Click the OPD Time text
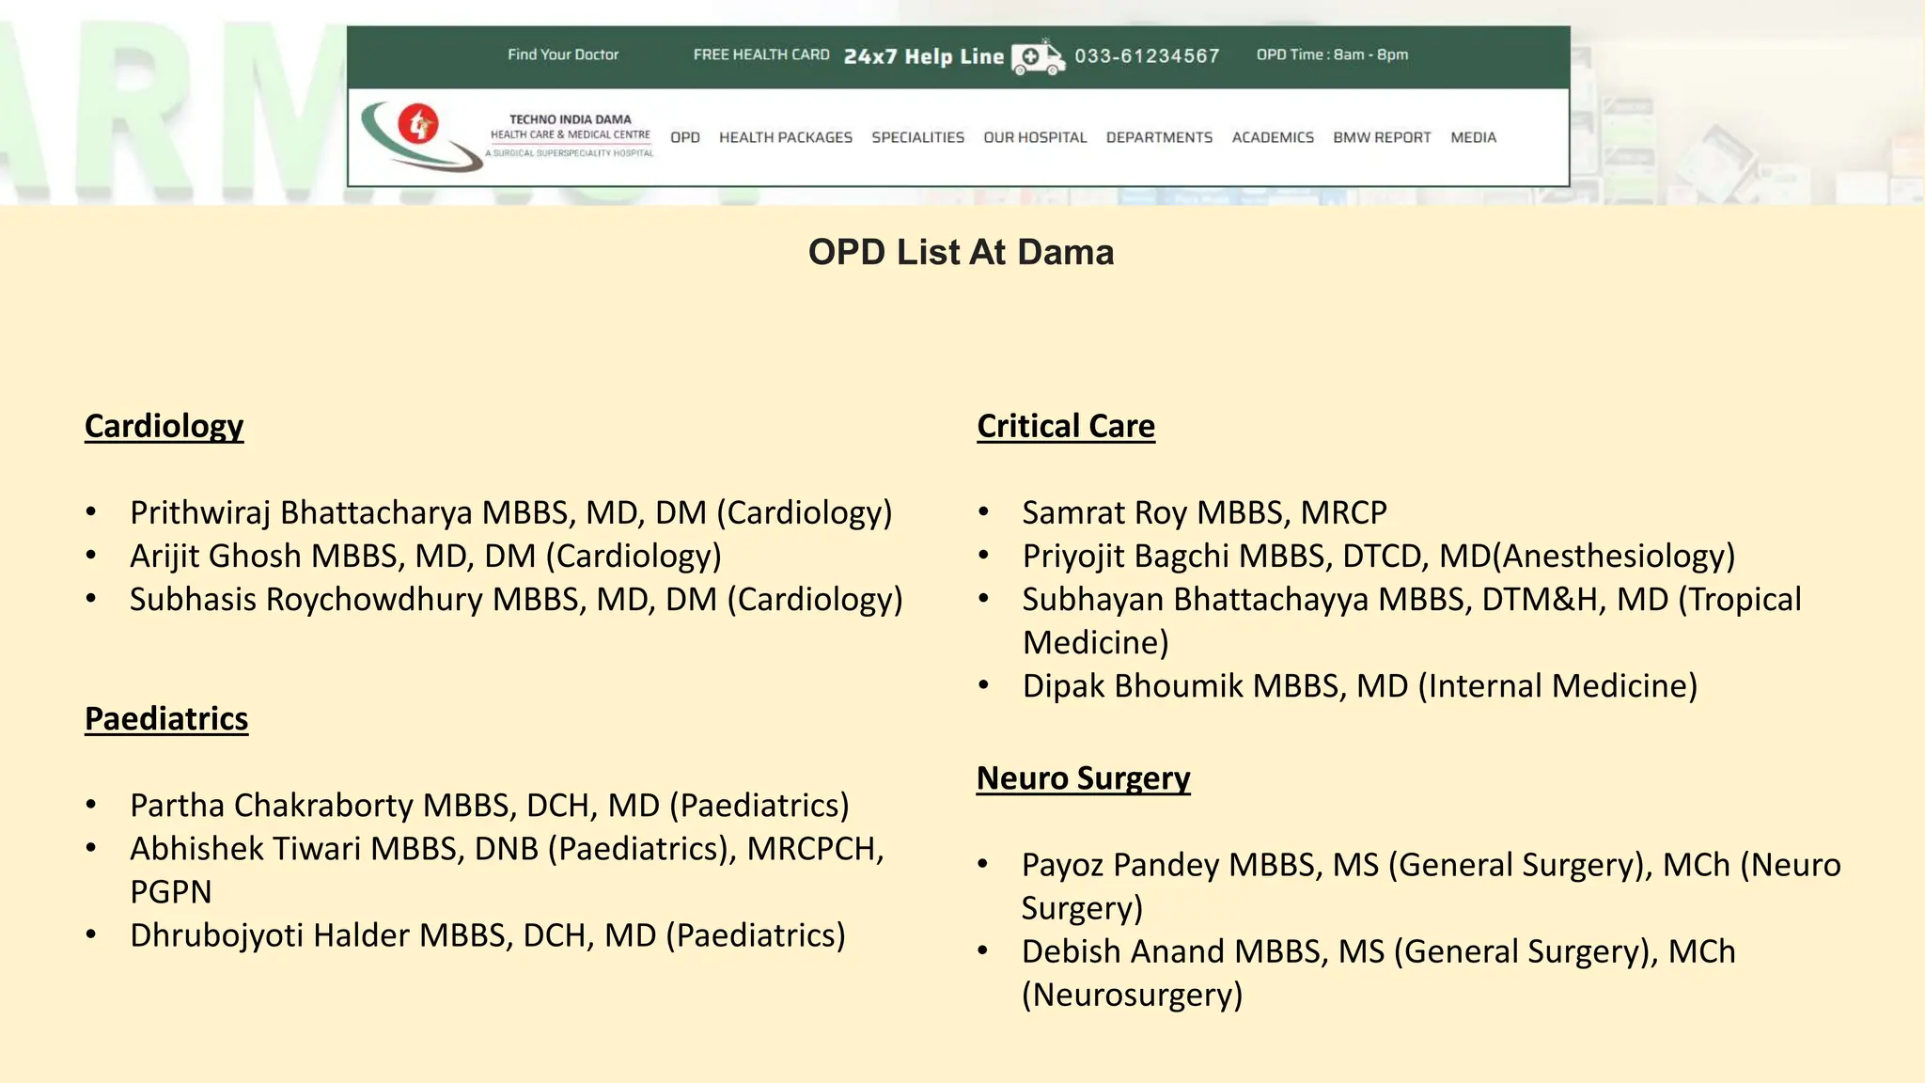Viewport: 1925px width, 1083px height. tap(1332, 55)
